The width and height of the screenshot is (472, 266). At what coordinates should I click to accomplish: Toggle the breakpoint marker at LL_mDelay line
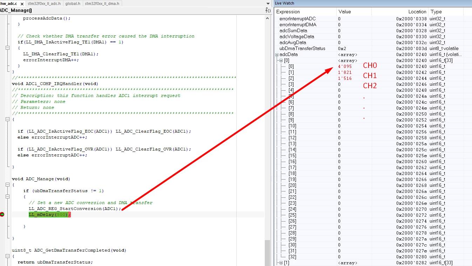(2, 214)
